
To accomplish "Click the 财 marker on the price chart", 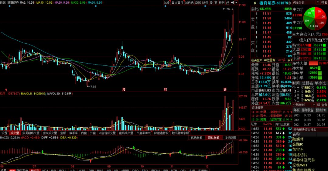I will 165,89.
